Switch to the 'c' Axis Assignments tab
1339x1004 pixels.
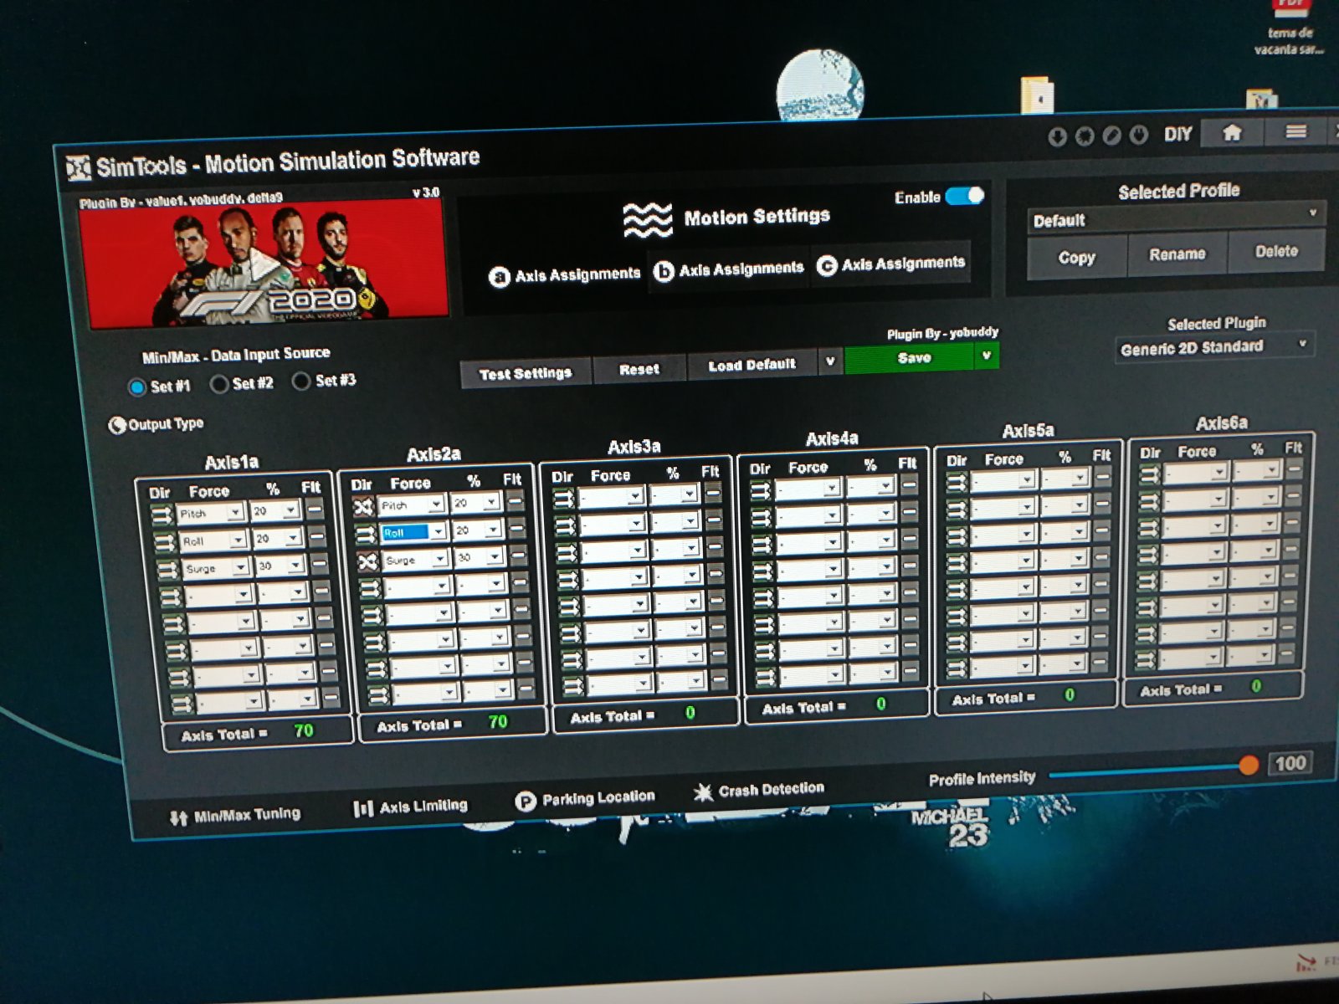coord(890,264)
